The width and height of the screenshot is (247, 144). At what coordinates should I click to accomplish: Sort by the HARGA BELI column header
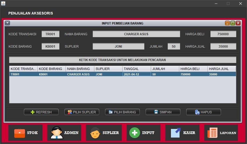click(x=193, y=69)
